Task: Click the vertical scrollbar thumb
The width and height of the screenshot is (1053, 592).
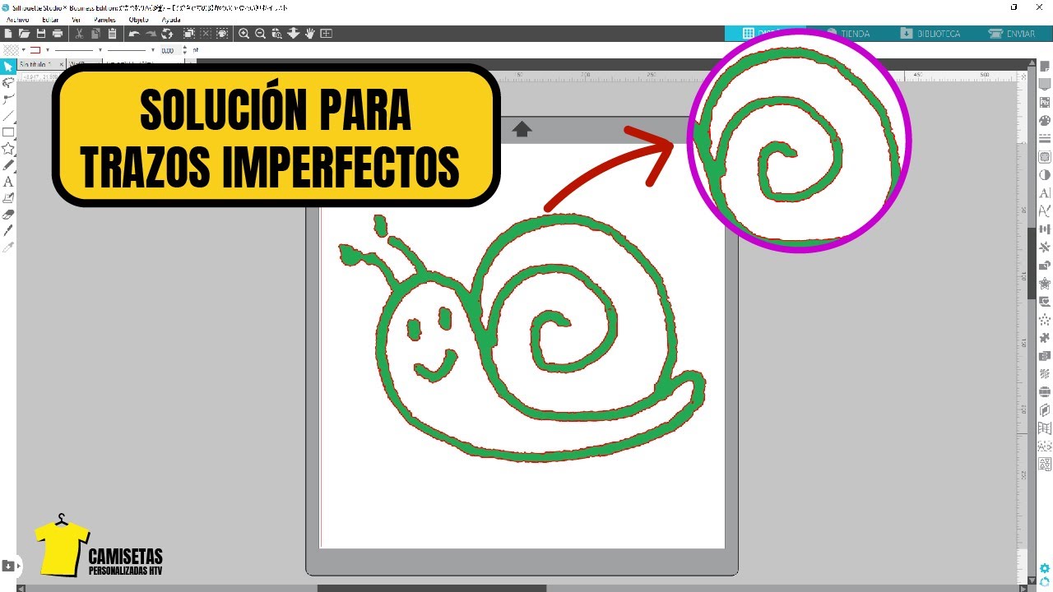Action: (1032, 263)
